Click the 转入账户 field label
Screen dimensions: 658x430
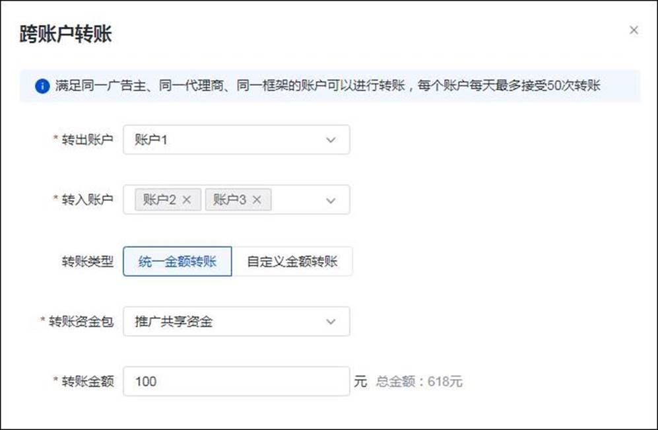[88, 200]
